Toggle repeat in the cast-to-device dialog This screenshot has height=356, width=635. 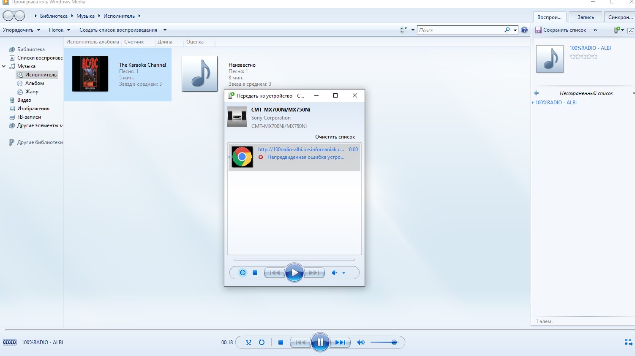coord(243,273)
